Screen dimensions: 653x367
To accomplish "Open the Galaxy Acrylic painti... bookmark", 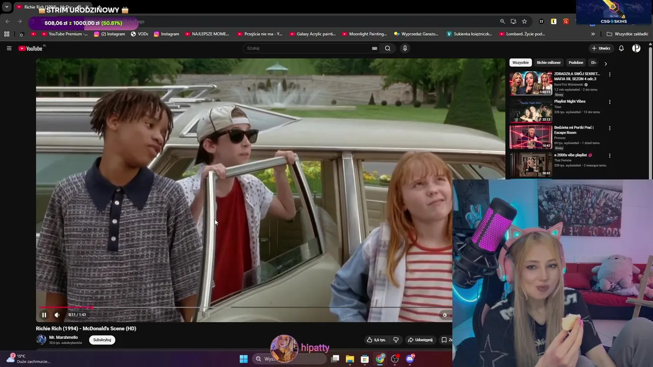I will click(x=313, y=34).
